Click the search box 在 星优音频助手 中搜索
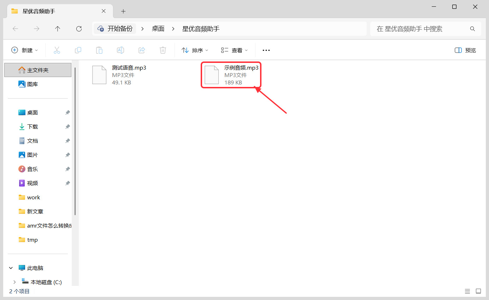This screenshot has width=489, height=300. (x=425, y=29)
